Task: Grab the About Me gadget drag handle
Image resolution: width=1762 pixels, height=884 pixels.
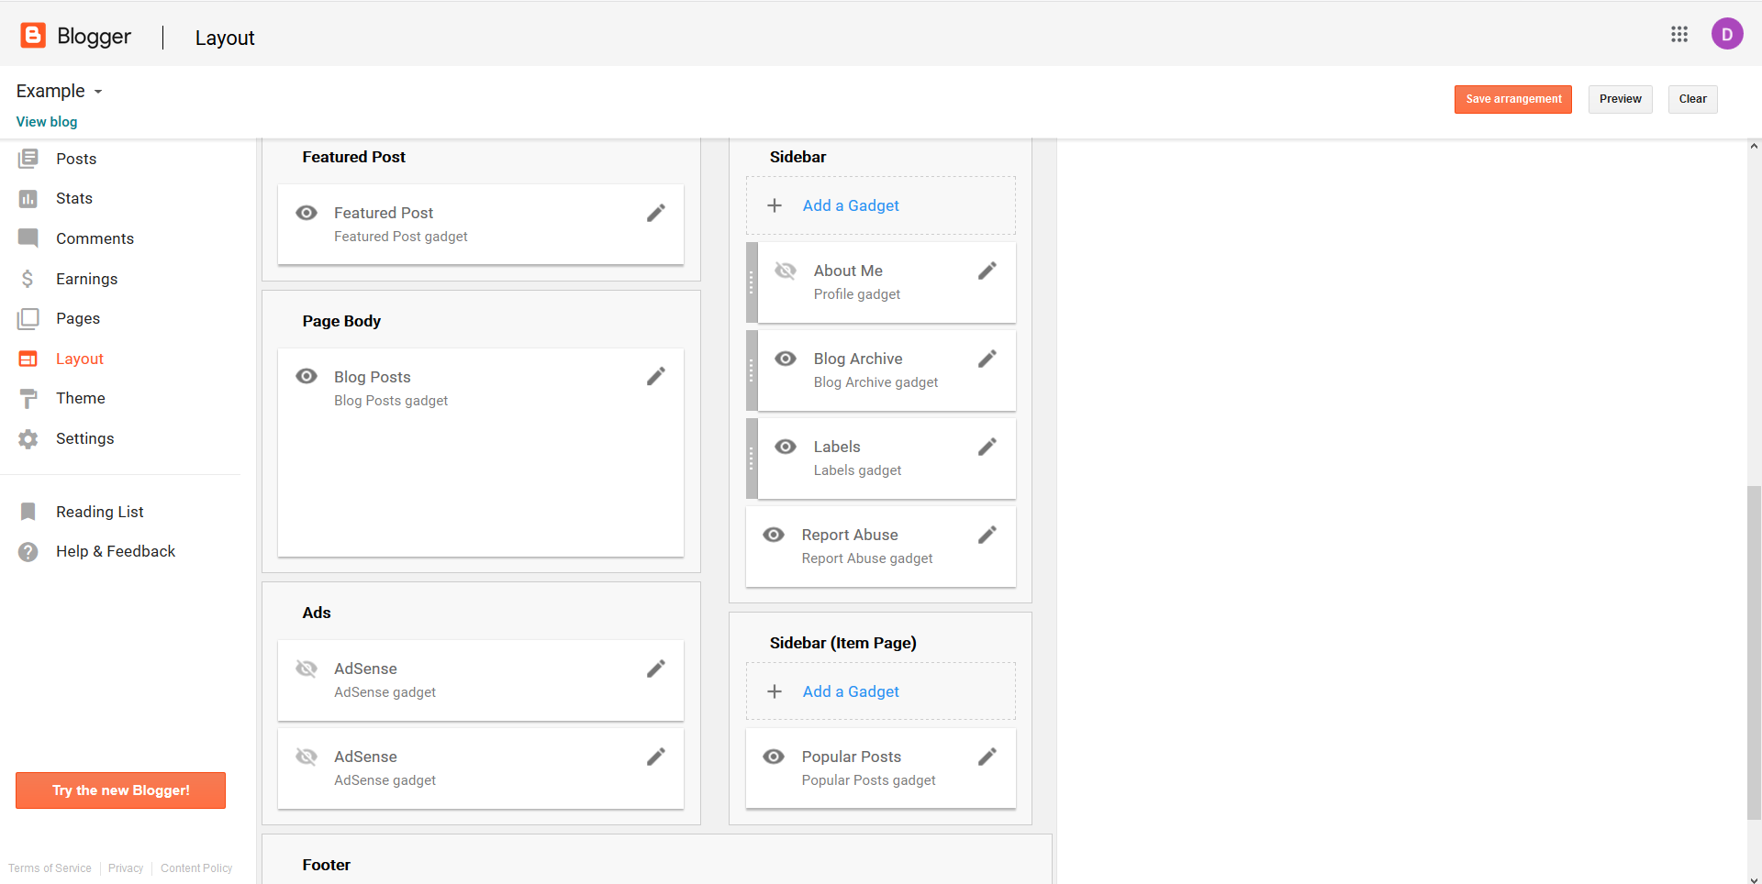Action: coord(752,282)
